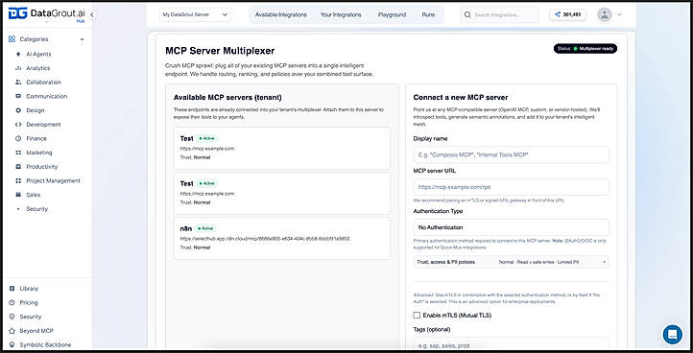This screenshot has height=353, width=693.
Task: Click the user avatar icon
Action: coord(604,14)
